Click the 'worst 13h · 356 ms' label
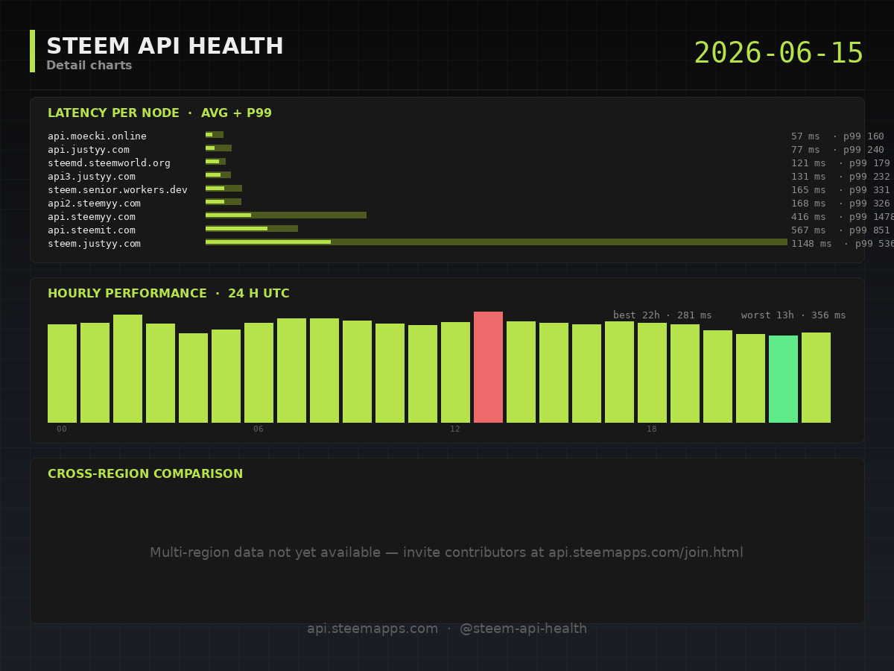This screenshot has width=894, height=671. tap(793, 315)
